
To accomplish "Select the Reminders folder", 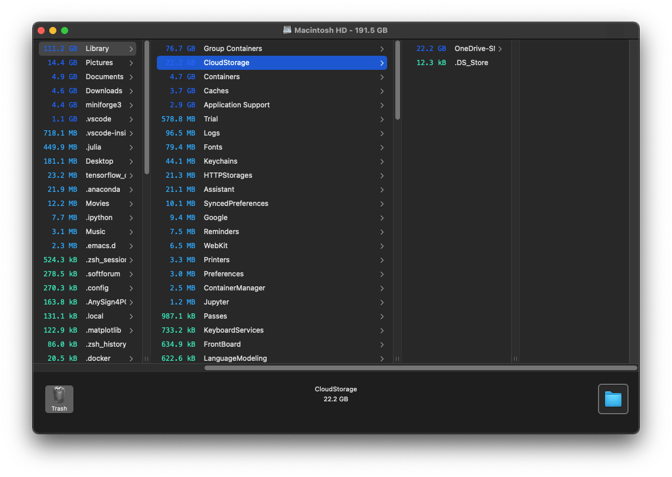I will tap(272, 232).
